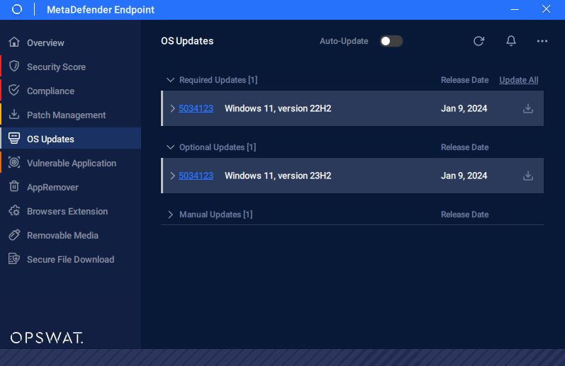Image resolution: width=565 pixels, height=366 pixels.
Task: Click the AppRemover trash icon
Action: (14, 186)
